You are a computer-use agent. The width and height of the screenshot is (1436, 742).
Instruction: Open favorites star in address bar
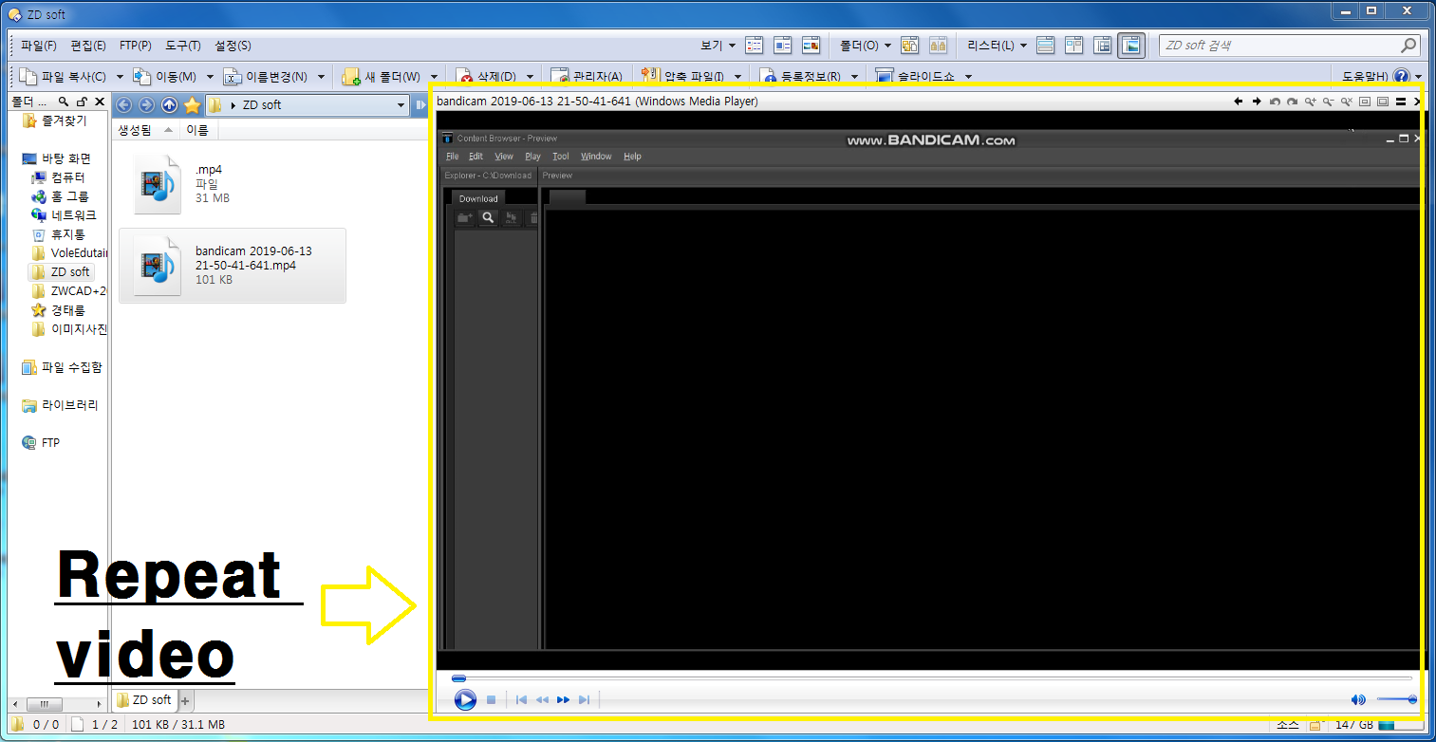tap(192, 105)
